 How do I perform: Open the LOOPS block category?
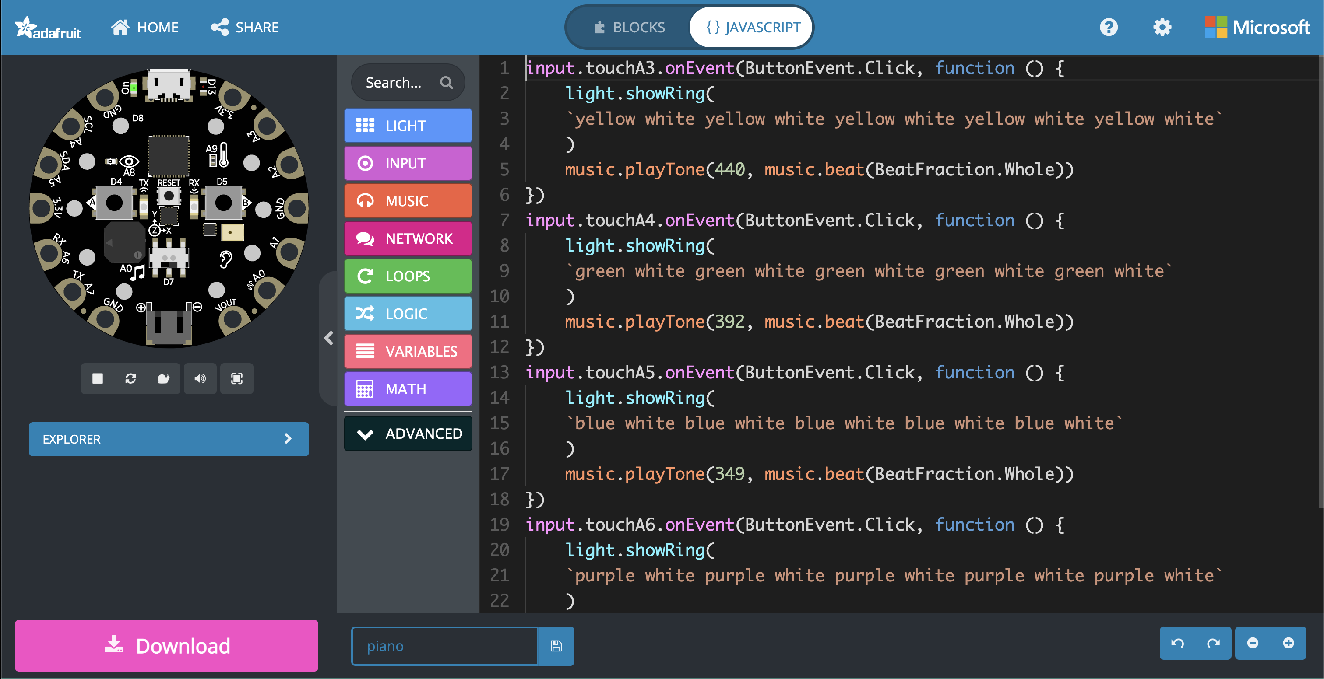(408, 276)
